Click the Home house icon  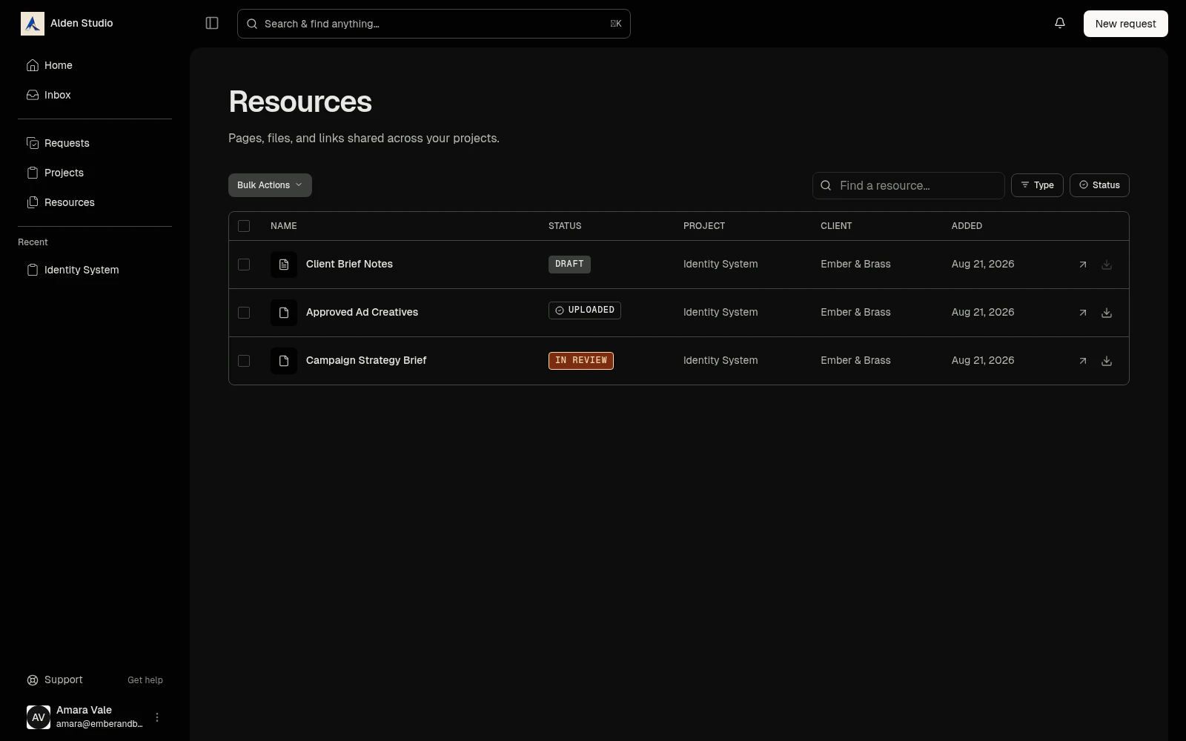[x=33, y=65]
